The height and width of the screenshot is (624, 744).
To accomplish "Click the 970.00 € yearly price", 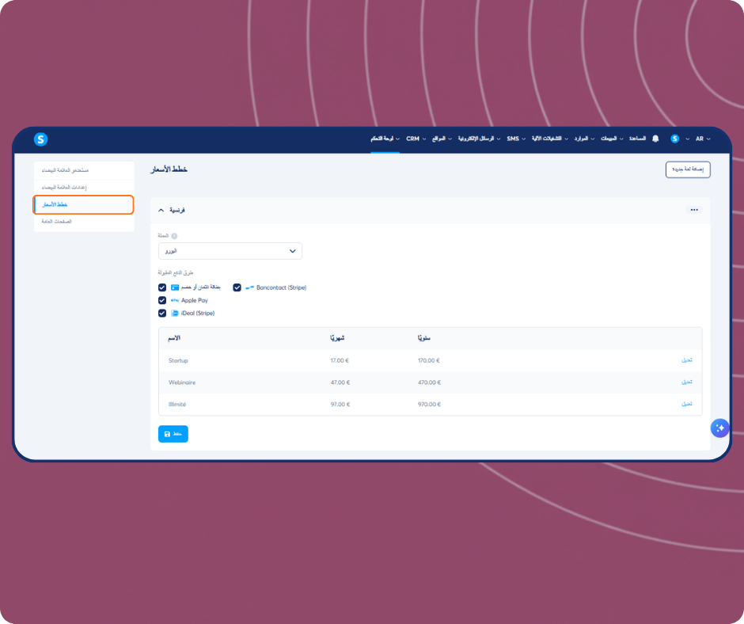I will [x=429, y=405].
